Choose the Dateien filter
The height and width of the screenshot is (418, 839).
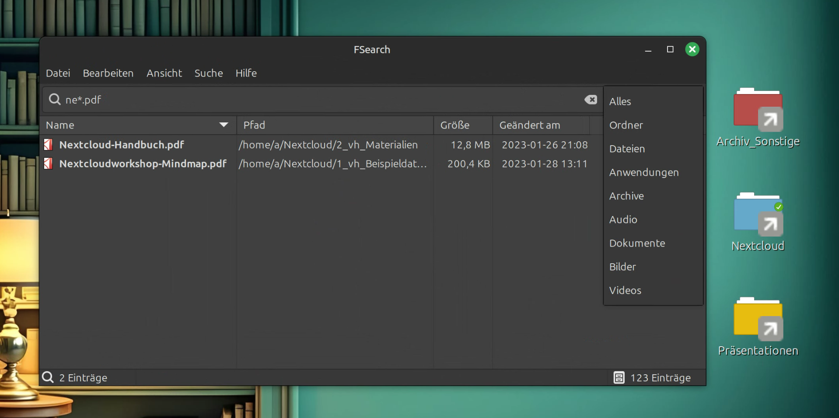click(653, 149)
